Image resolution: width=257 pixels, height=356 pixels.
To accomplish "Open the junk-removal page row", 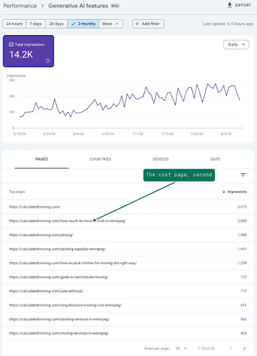I will tap(128, 291).
